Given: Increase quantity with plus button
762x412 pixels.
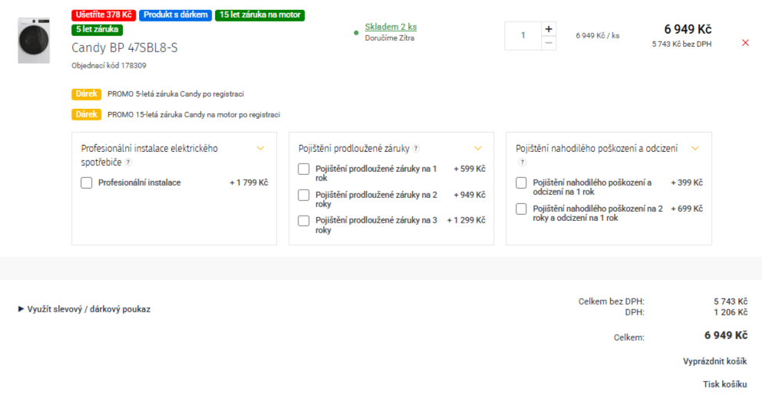Looking at the screenshot, I should point(549,29).
